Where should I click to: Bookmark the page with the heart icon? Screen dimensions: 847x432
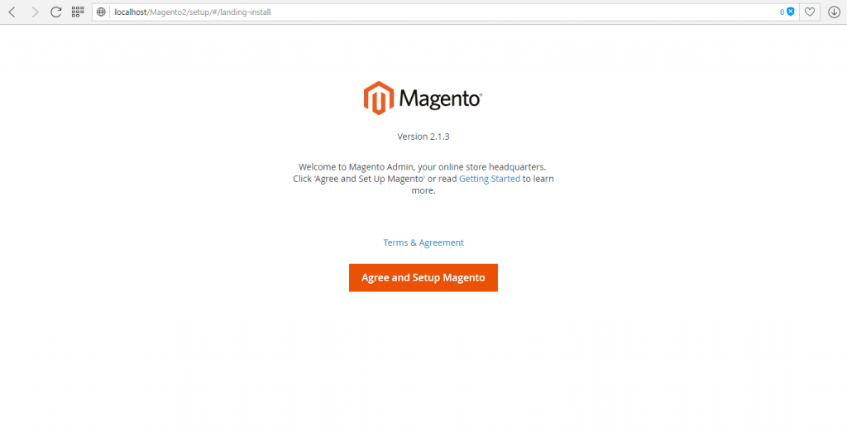(809, 12)
